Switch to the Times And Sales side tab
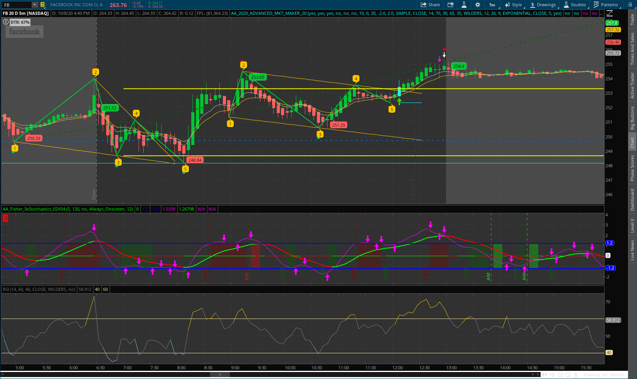637x379 pixels. [x=632, y=49]
